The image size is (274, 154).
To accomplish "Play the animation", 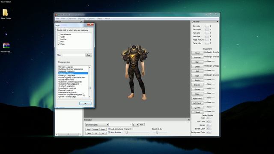I will pyautogui.click(x=89, y=130).
